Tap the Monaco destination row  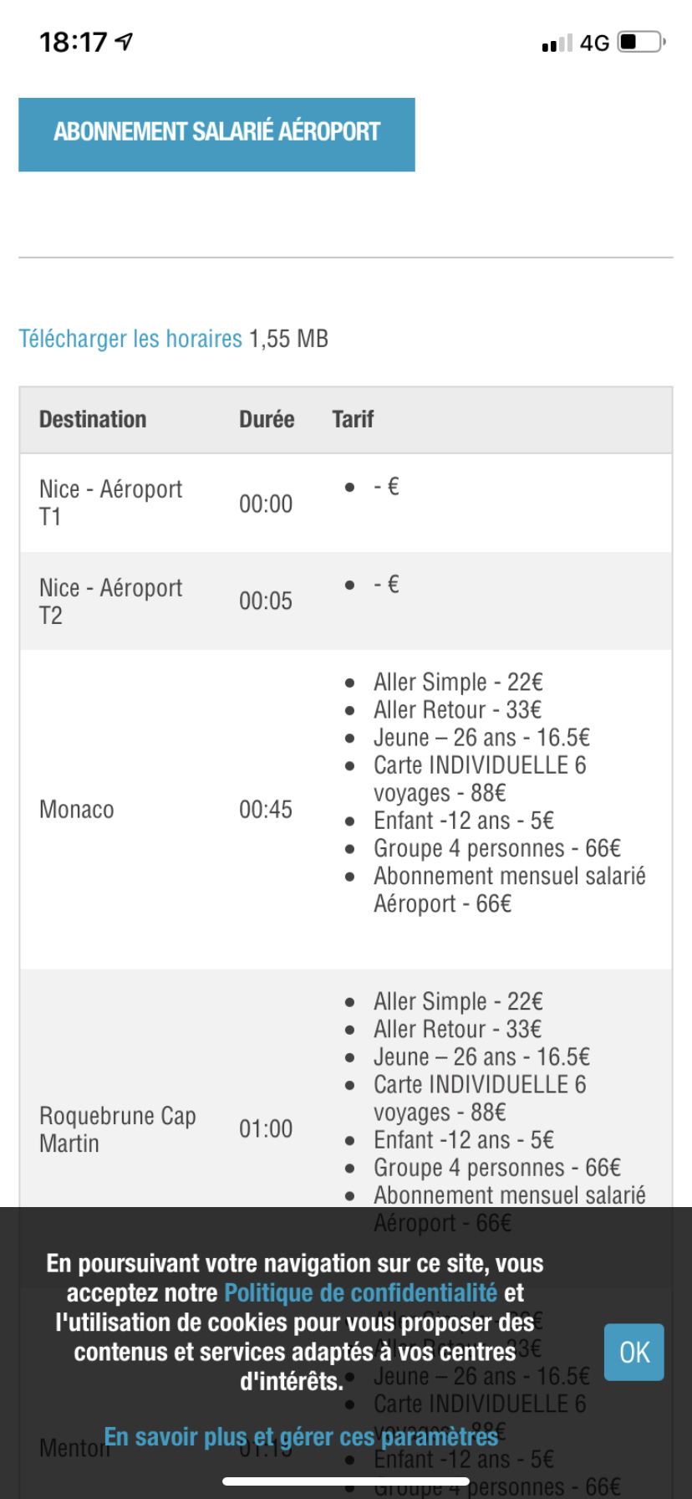[77, 810]
